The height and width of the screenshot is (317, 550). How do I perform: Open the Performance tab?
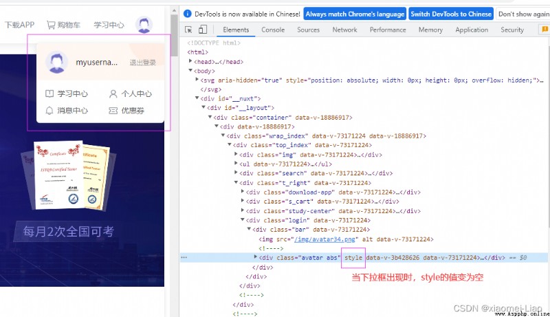[388, 30]
